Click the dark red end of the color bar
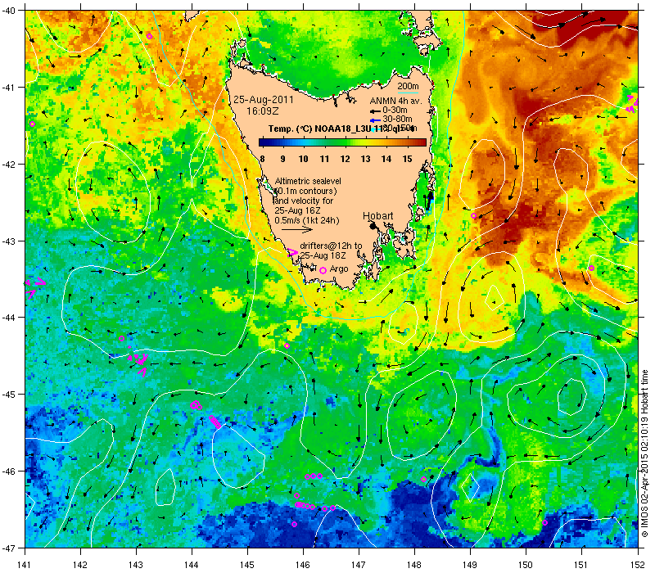This screenshot has height=573, width=655. pos(422,142)
